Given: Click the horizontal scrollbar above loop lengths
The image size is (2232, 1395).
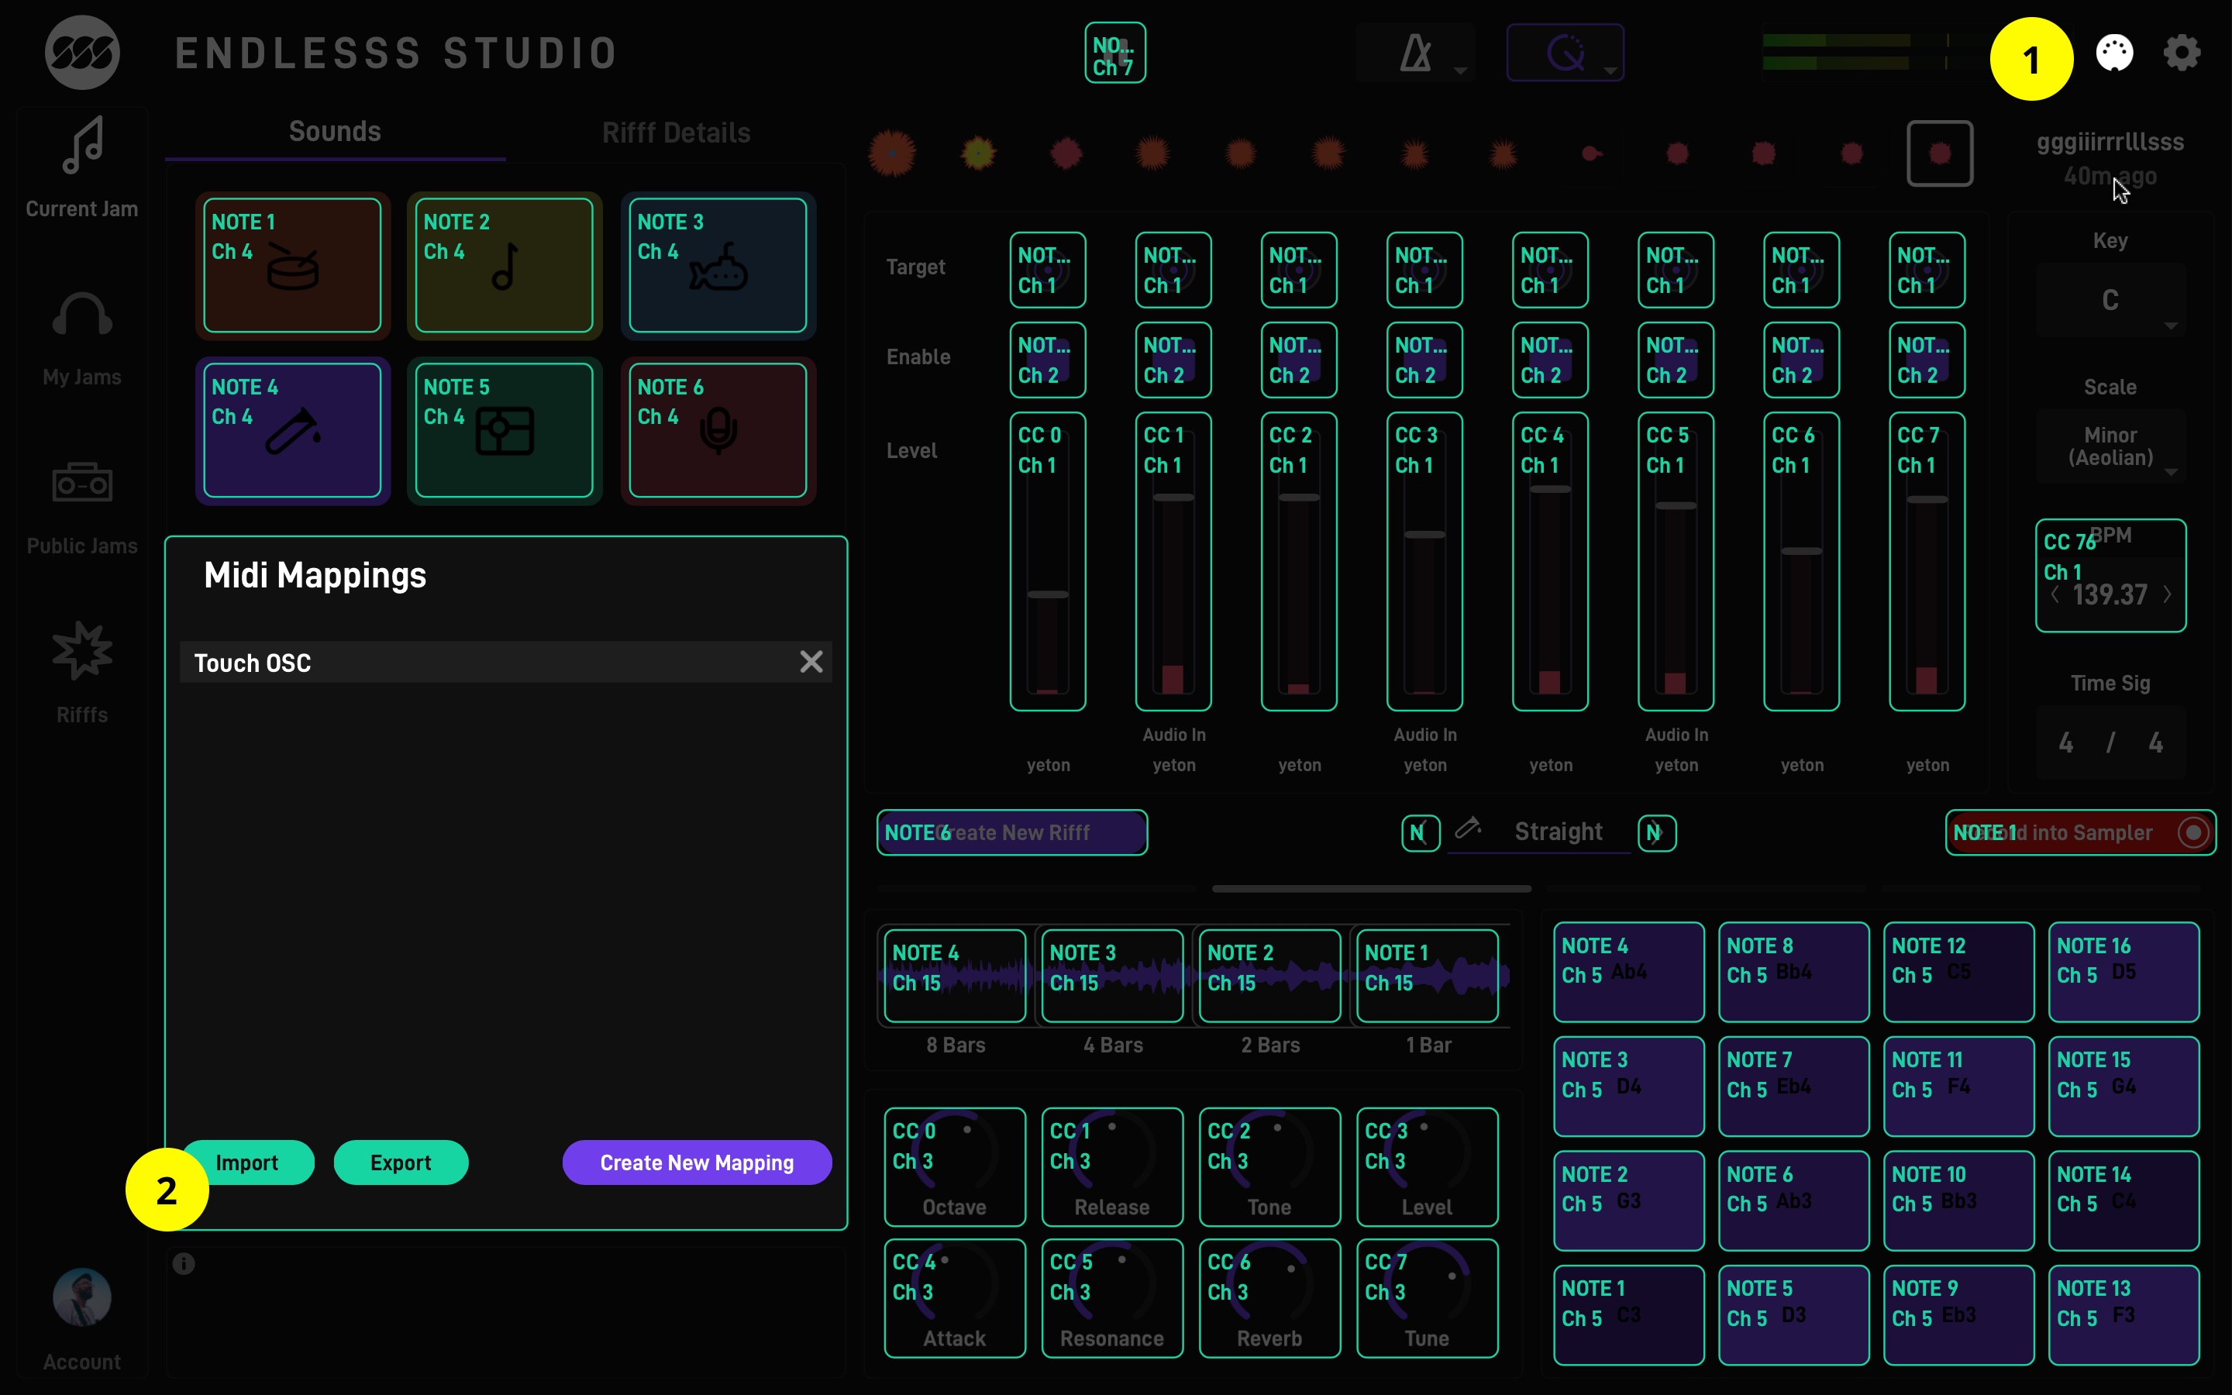Looking at the screenshot, I should [x=1372, y=888].
